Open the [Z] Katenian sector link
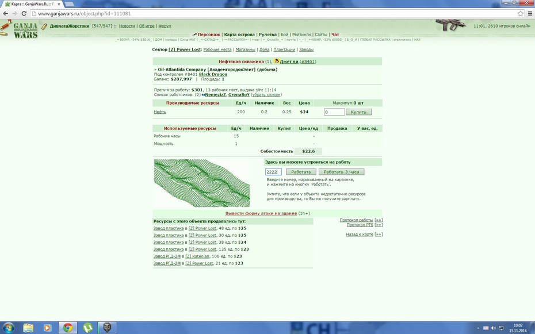Viewport: 535px width, 334px height. (x=197, y=256)
